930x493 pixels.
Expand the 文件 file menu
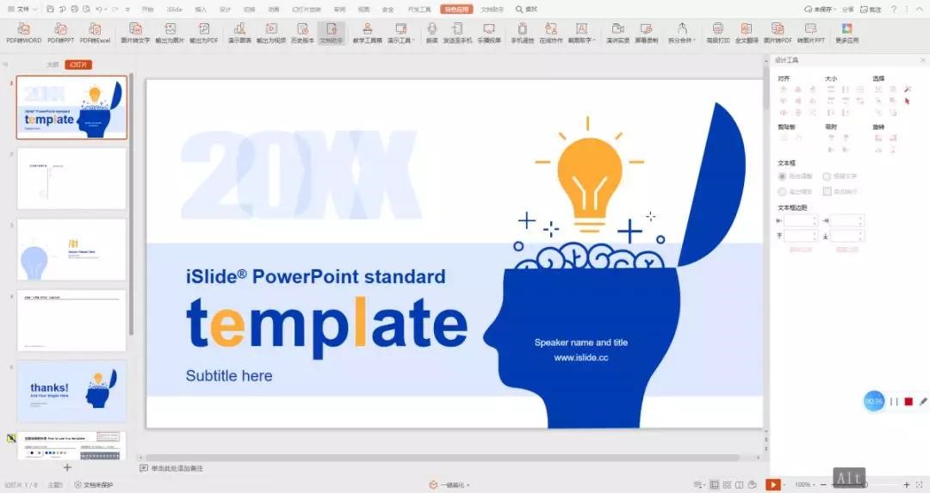click(x=22, y=9)
